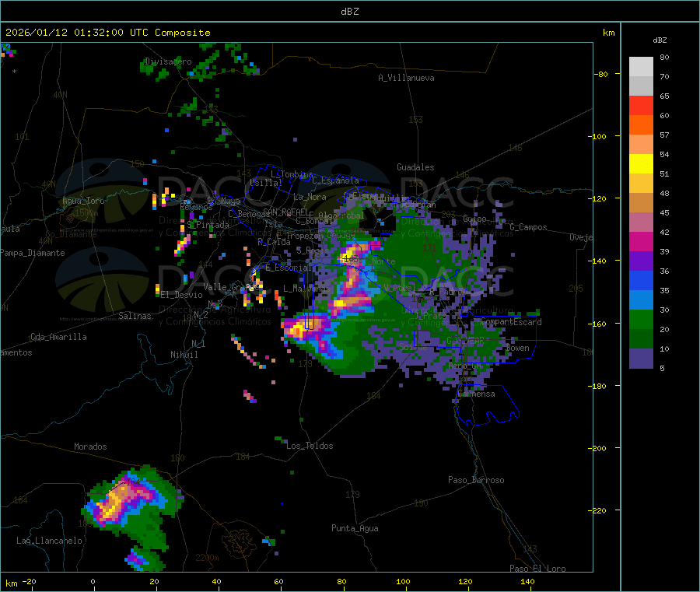Click the Lag.Llancanelo label
700x592 pixels.
coord(50,541)
